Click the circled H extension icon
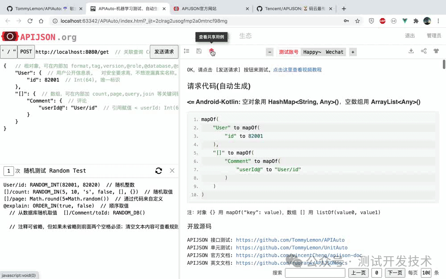Image resolution: width=446 pixels, height=279 pixels. [394, 21]
